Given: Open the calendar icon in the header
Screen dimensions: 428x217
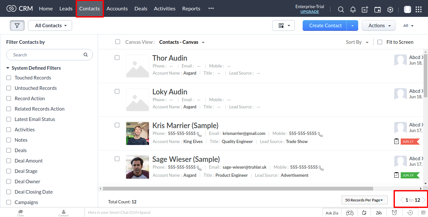Looking at the screenshot, I should 377,10.
